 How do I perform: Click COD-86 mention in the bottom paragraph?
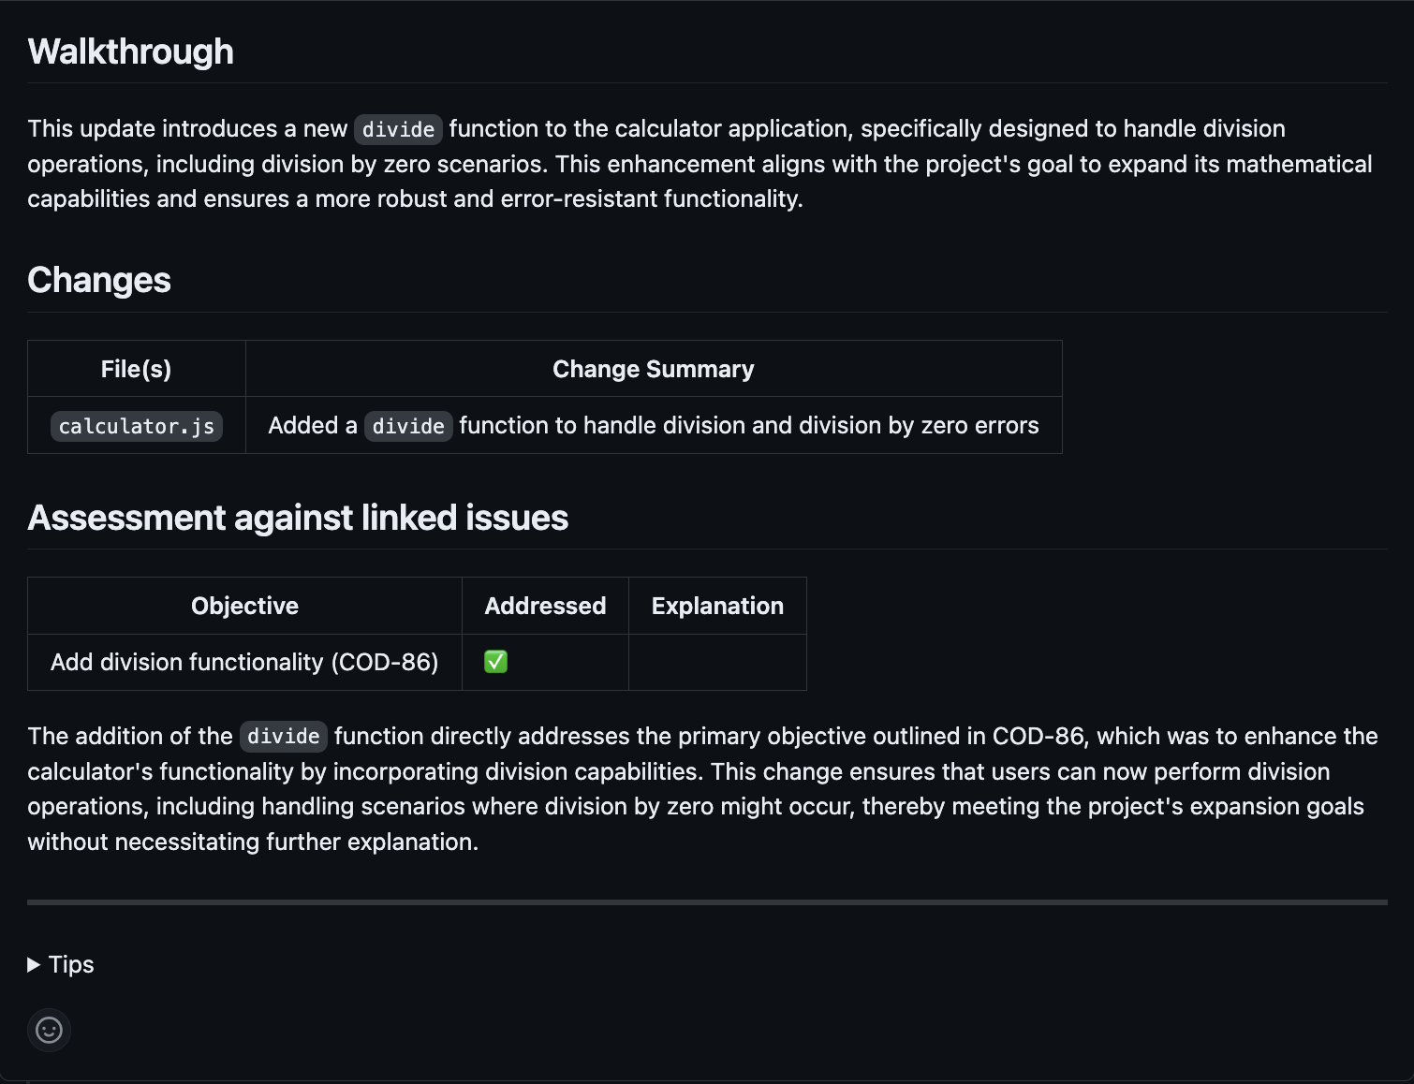point(1038,736)
